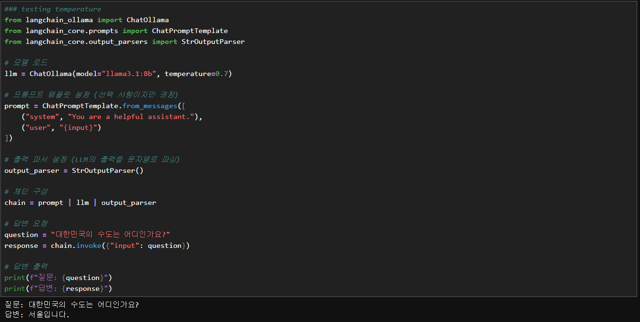Image resolution: width=640 pixels, height=322 pixels.
Task: Click the module name 'langchain_ollama'
Action: pyautogui.click(x=59, y=20)
